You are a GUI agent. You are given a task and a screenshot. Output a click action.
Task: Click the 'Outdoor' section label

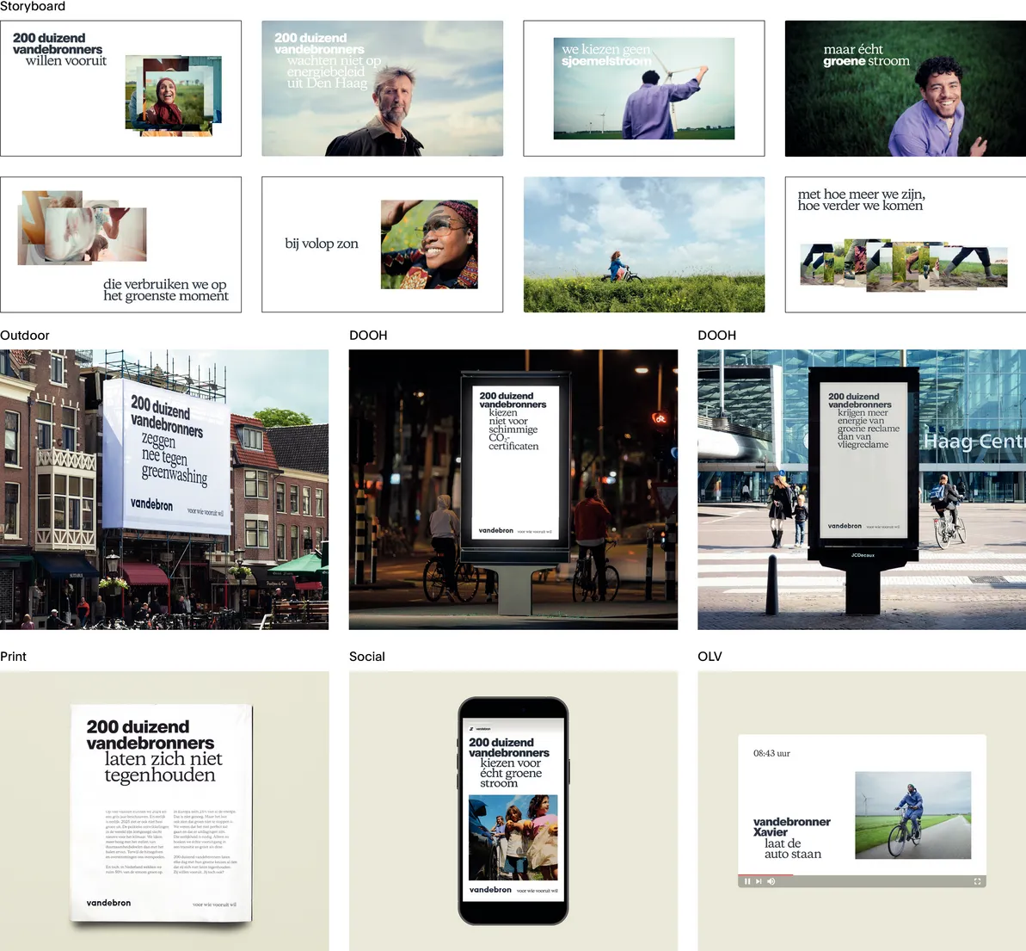click(x=25, y=336)
